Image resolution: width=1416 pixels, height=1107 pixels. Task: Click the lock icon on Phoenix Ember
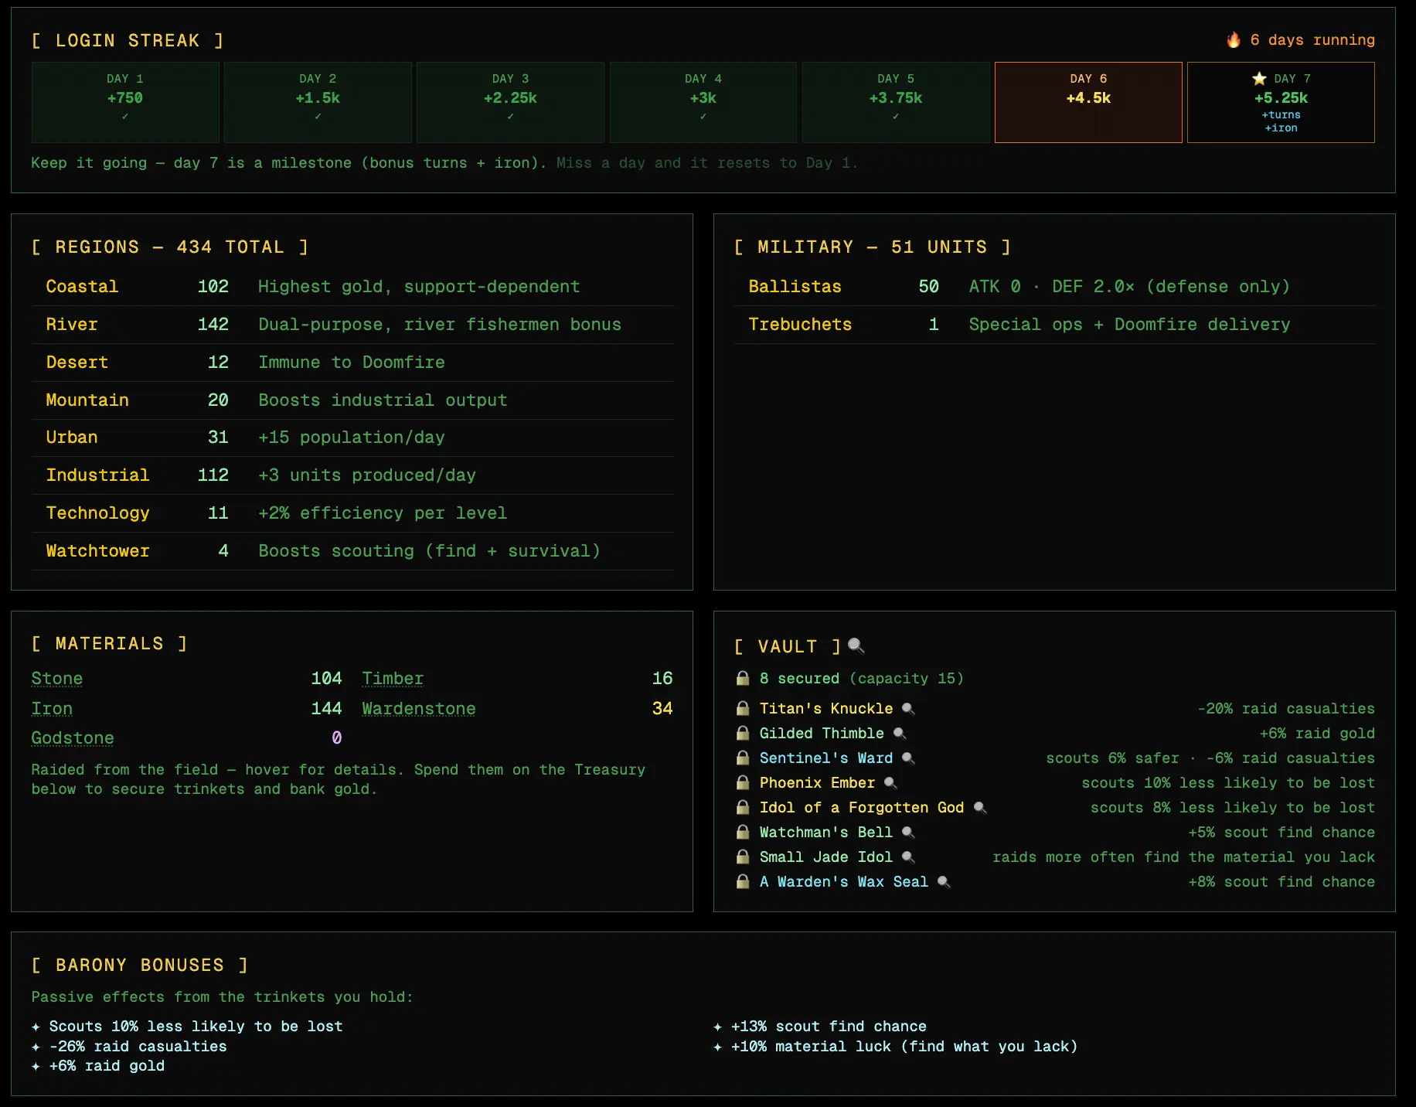coord(743,782)
